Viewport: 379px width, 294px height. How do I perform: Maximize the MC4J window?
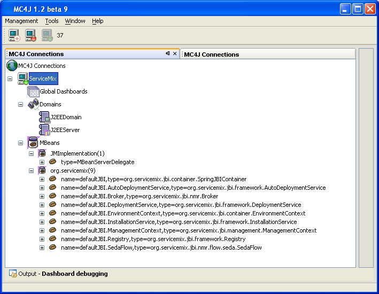(x=358, y=9)
